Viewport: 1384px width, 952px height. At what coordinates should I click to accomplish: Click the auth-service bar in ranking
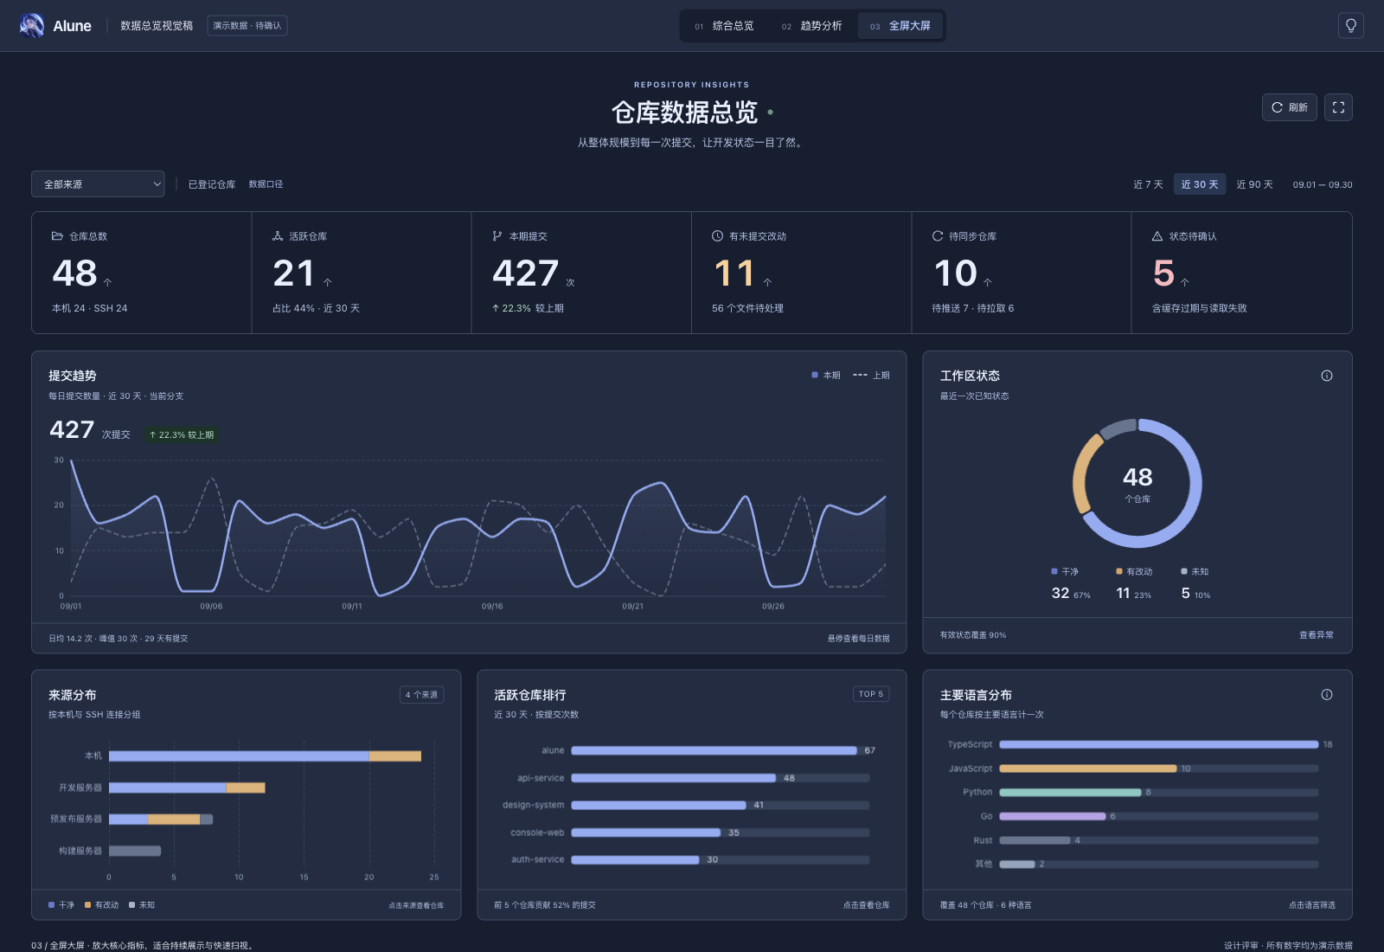(635, 859)
